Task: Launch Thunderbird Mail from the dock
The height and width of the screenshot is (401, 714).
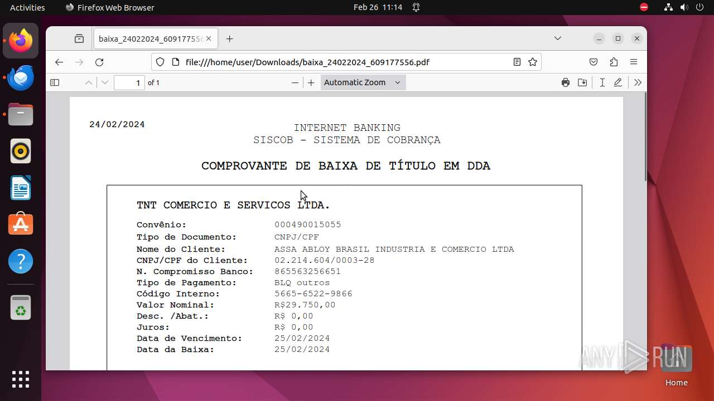Action: (21, 77)
